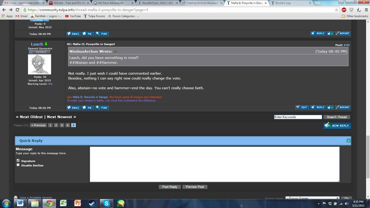
Task: Report the 08:40 PM post
Action: tap(343, 33)
